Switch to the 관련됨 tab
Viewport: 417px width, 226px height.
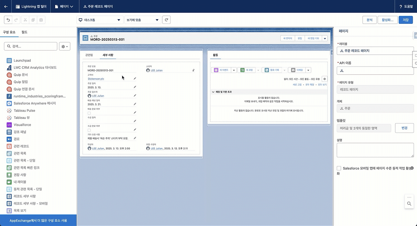(89, 55)
